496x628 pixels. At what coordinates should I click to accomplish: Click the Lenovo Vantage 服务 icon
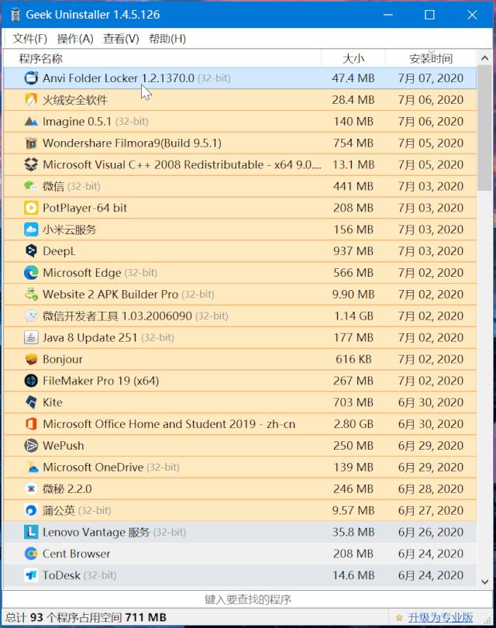[31, 532]
